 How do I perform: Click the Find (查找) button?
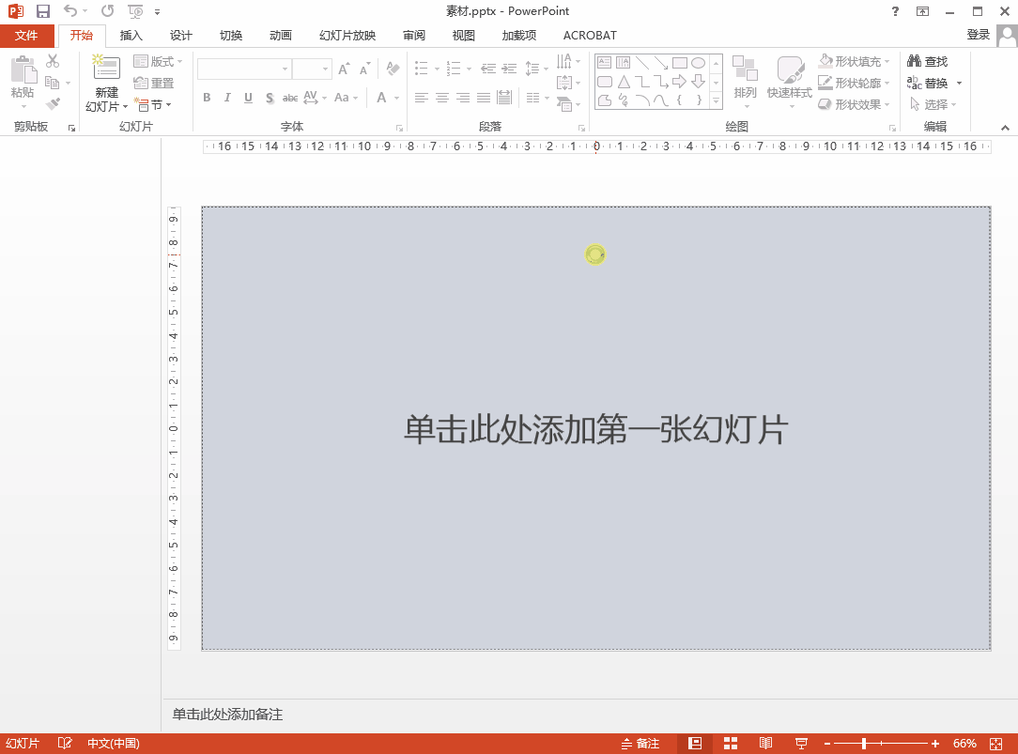[928, 61]
